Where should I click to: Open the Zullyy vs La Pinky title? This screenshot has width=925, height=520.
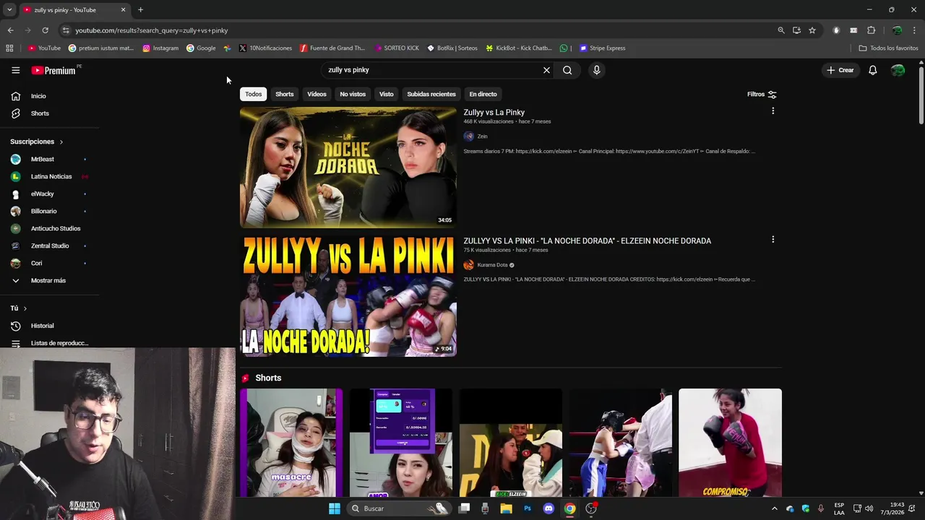tap(494, 113)
